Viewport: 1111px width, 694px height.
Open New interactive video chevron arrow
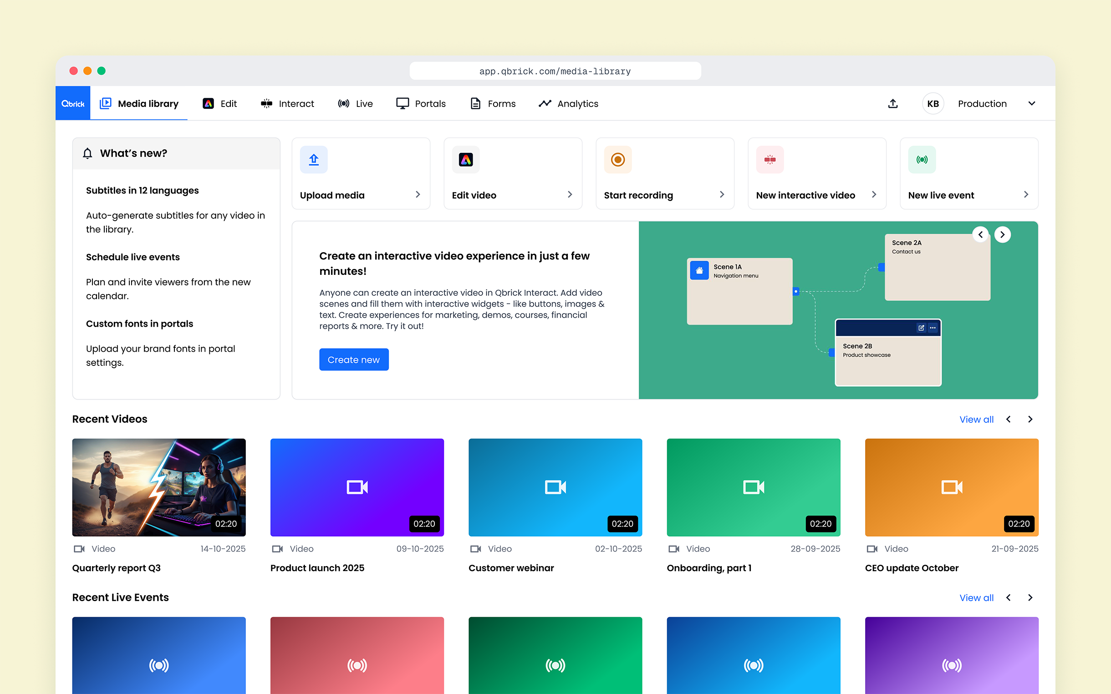[874, 195]
